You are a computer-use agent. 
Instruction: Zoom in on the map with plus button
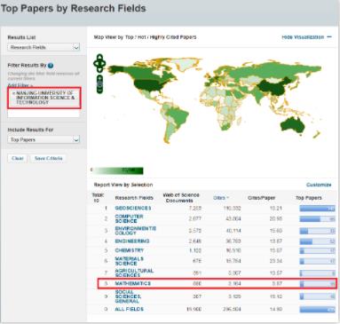coord(99,78)
